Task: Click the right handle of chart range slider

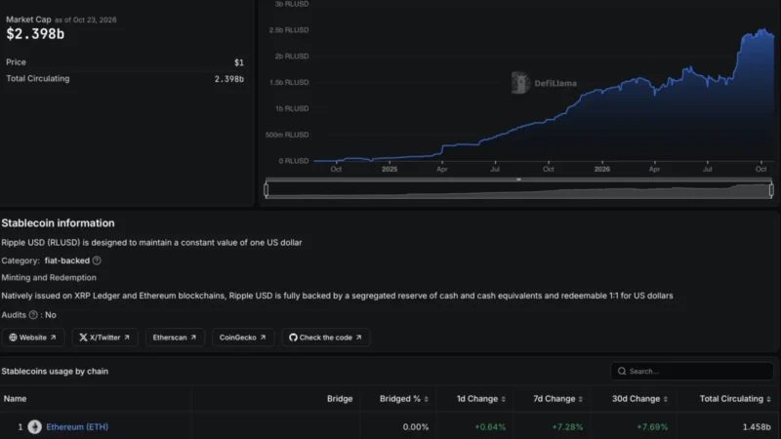Action: [771, 189]
